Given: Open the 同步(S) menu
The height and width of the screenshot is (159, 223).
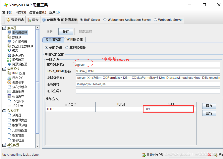Looking at the screenshot, I should coord(21,12).
